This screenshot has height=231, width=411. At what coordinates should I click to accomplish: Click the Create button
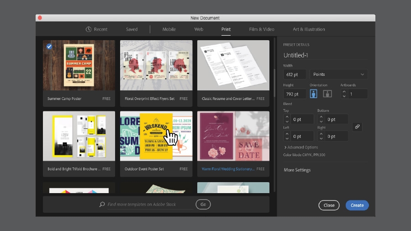pos(357,205)
